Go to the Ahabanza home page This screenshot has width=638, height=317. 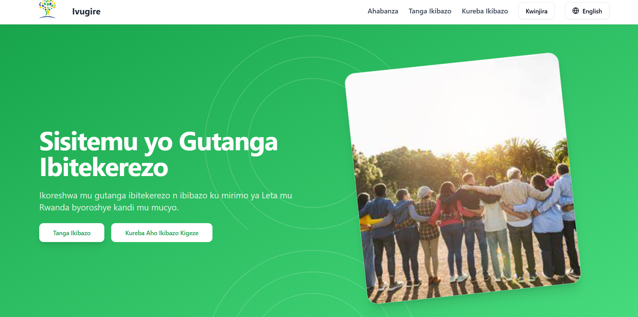(x=383, y=11)
